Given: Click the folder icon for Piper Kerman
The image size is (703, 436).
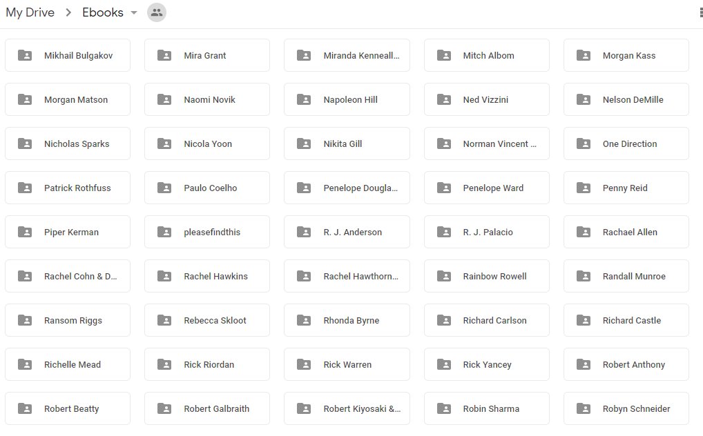Looking at the screenshot, I should pos(25,232).
